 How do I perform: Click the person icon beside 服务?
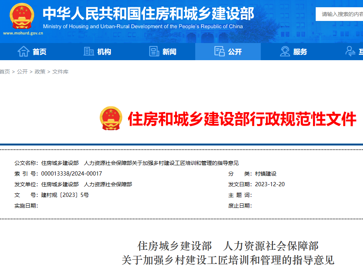[x=285, y=51]
